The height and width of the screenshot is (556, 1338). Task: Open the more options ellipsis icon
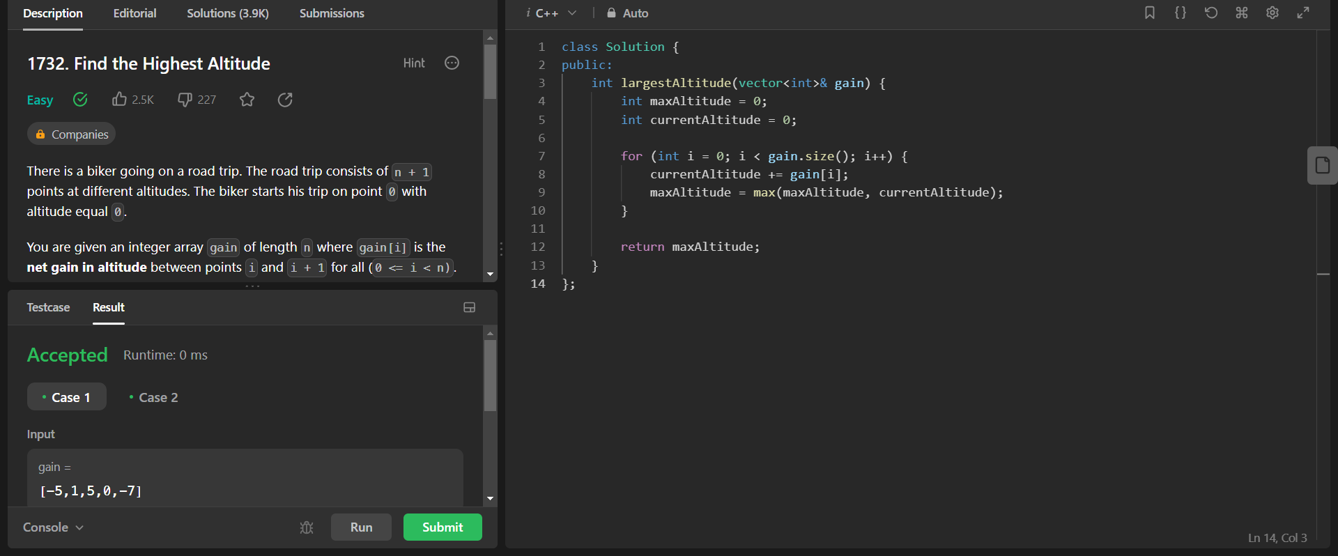(452, 63)
